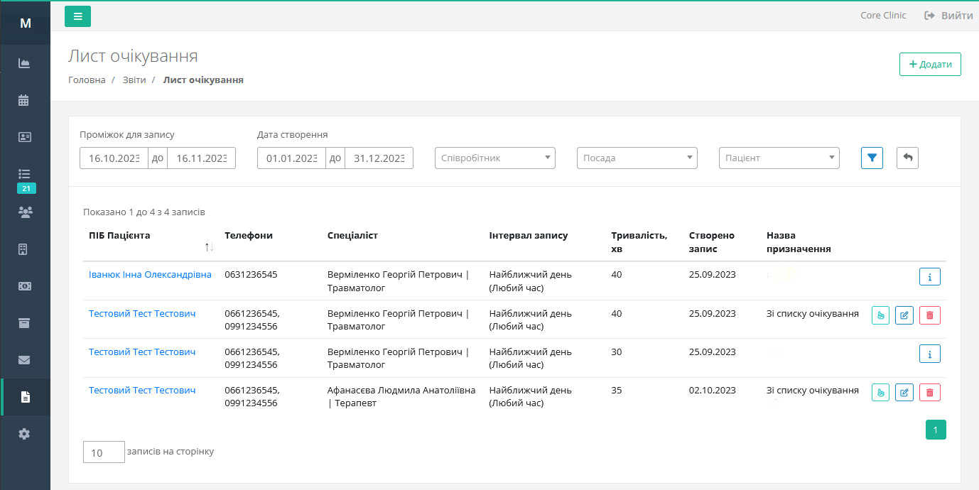Open the calendar section in the sidebar

point(25,100)
